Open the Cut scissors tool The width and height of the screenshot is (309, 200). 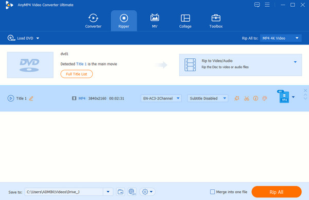[x=247, y=98]
